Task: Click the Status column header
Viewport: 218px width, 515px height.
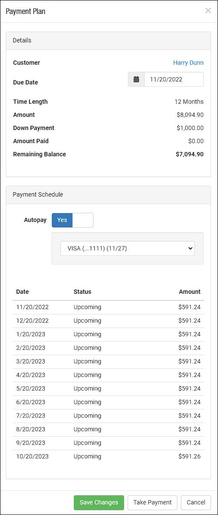Action: (82, 292)
